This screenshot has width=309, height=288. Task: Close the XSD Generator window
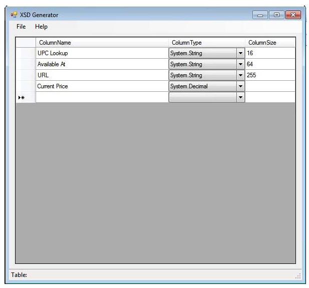[293, 15]
